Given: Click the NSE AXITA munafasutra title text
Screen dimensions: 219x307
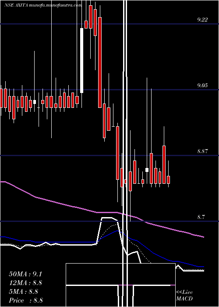Looking at the screenshot, I should pos(43,5).
